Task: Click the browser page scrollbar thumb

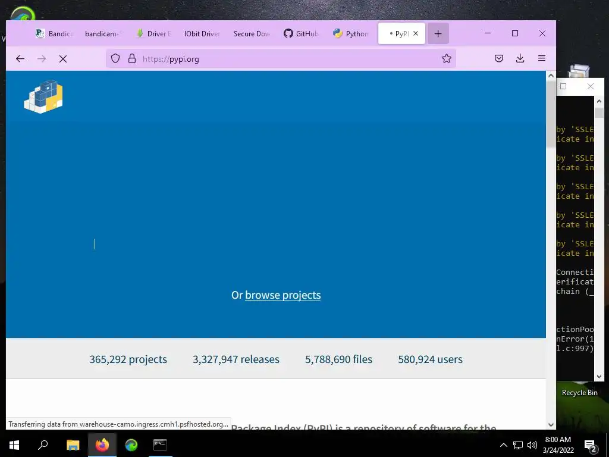Action: click(551, 115)
